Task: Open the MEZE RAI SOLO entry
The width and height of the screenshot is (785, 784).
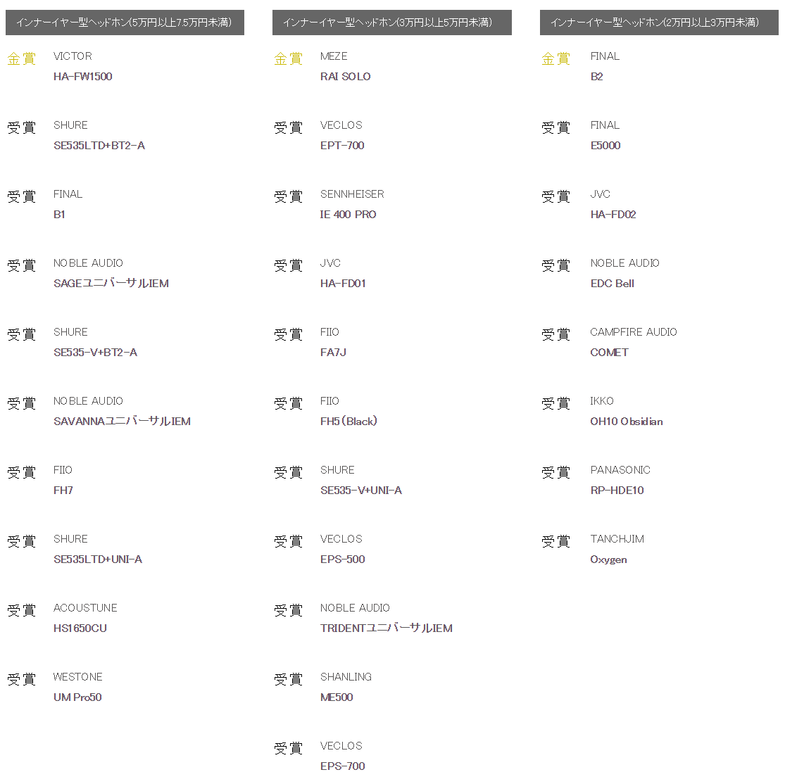Action: click(345, 77)
